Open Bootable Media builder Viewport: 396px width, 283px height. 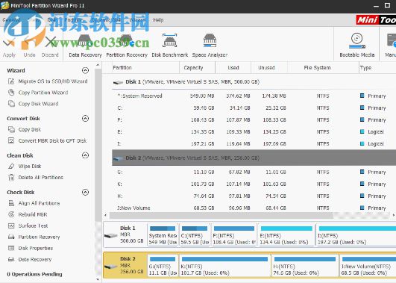pos(356,46)
